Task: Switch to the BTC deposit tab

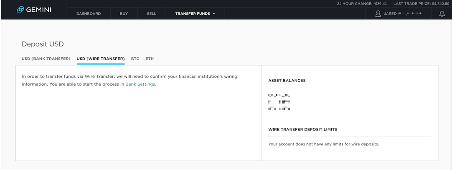Action: 135,59
